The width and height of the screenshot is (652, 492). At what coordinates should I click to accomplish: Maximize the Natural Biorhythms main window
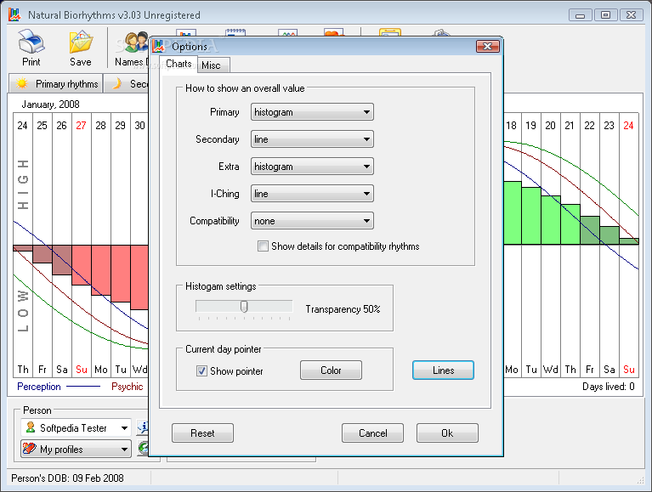(605, 15)
